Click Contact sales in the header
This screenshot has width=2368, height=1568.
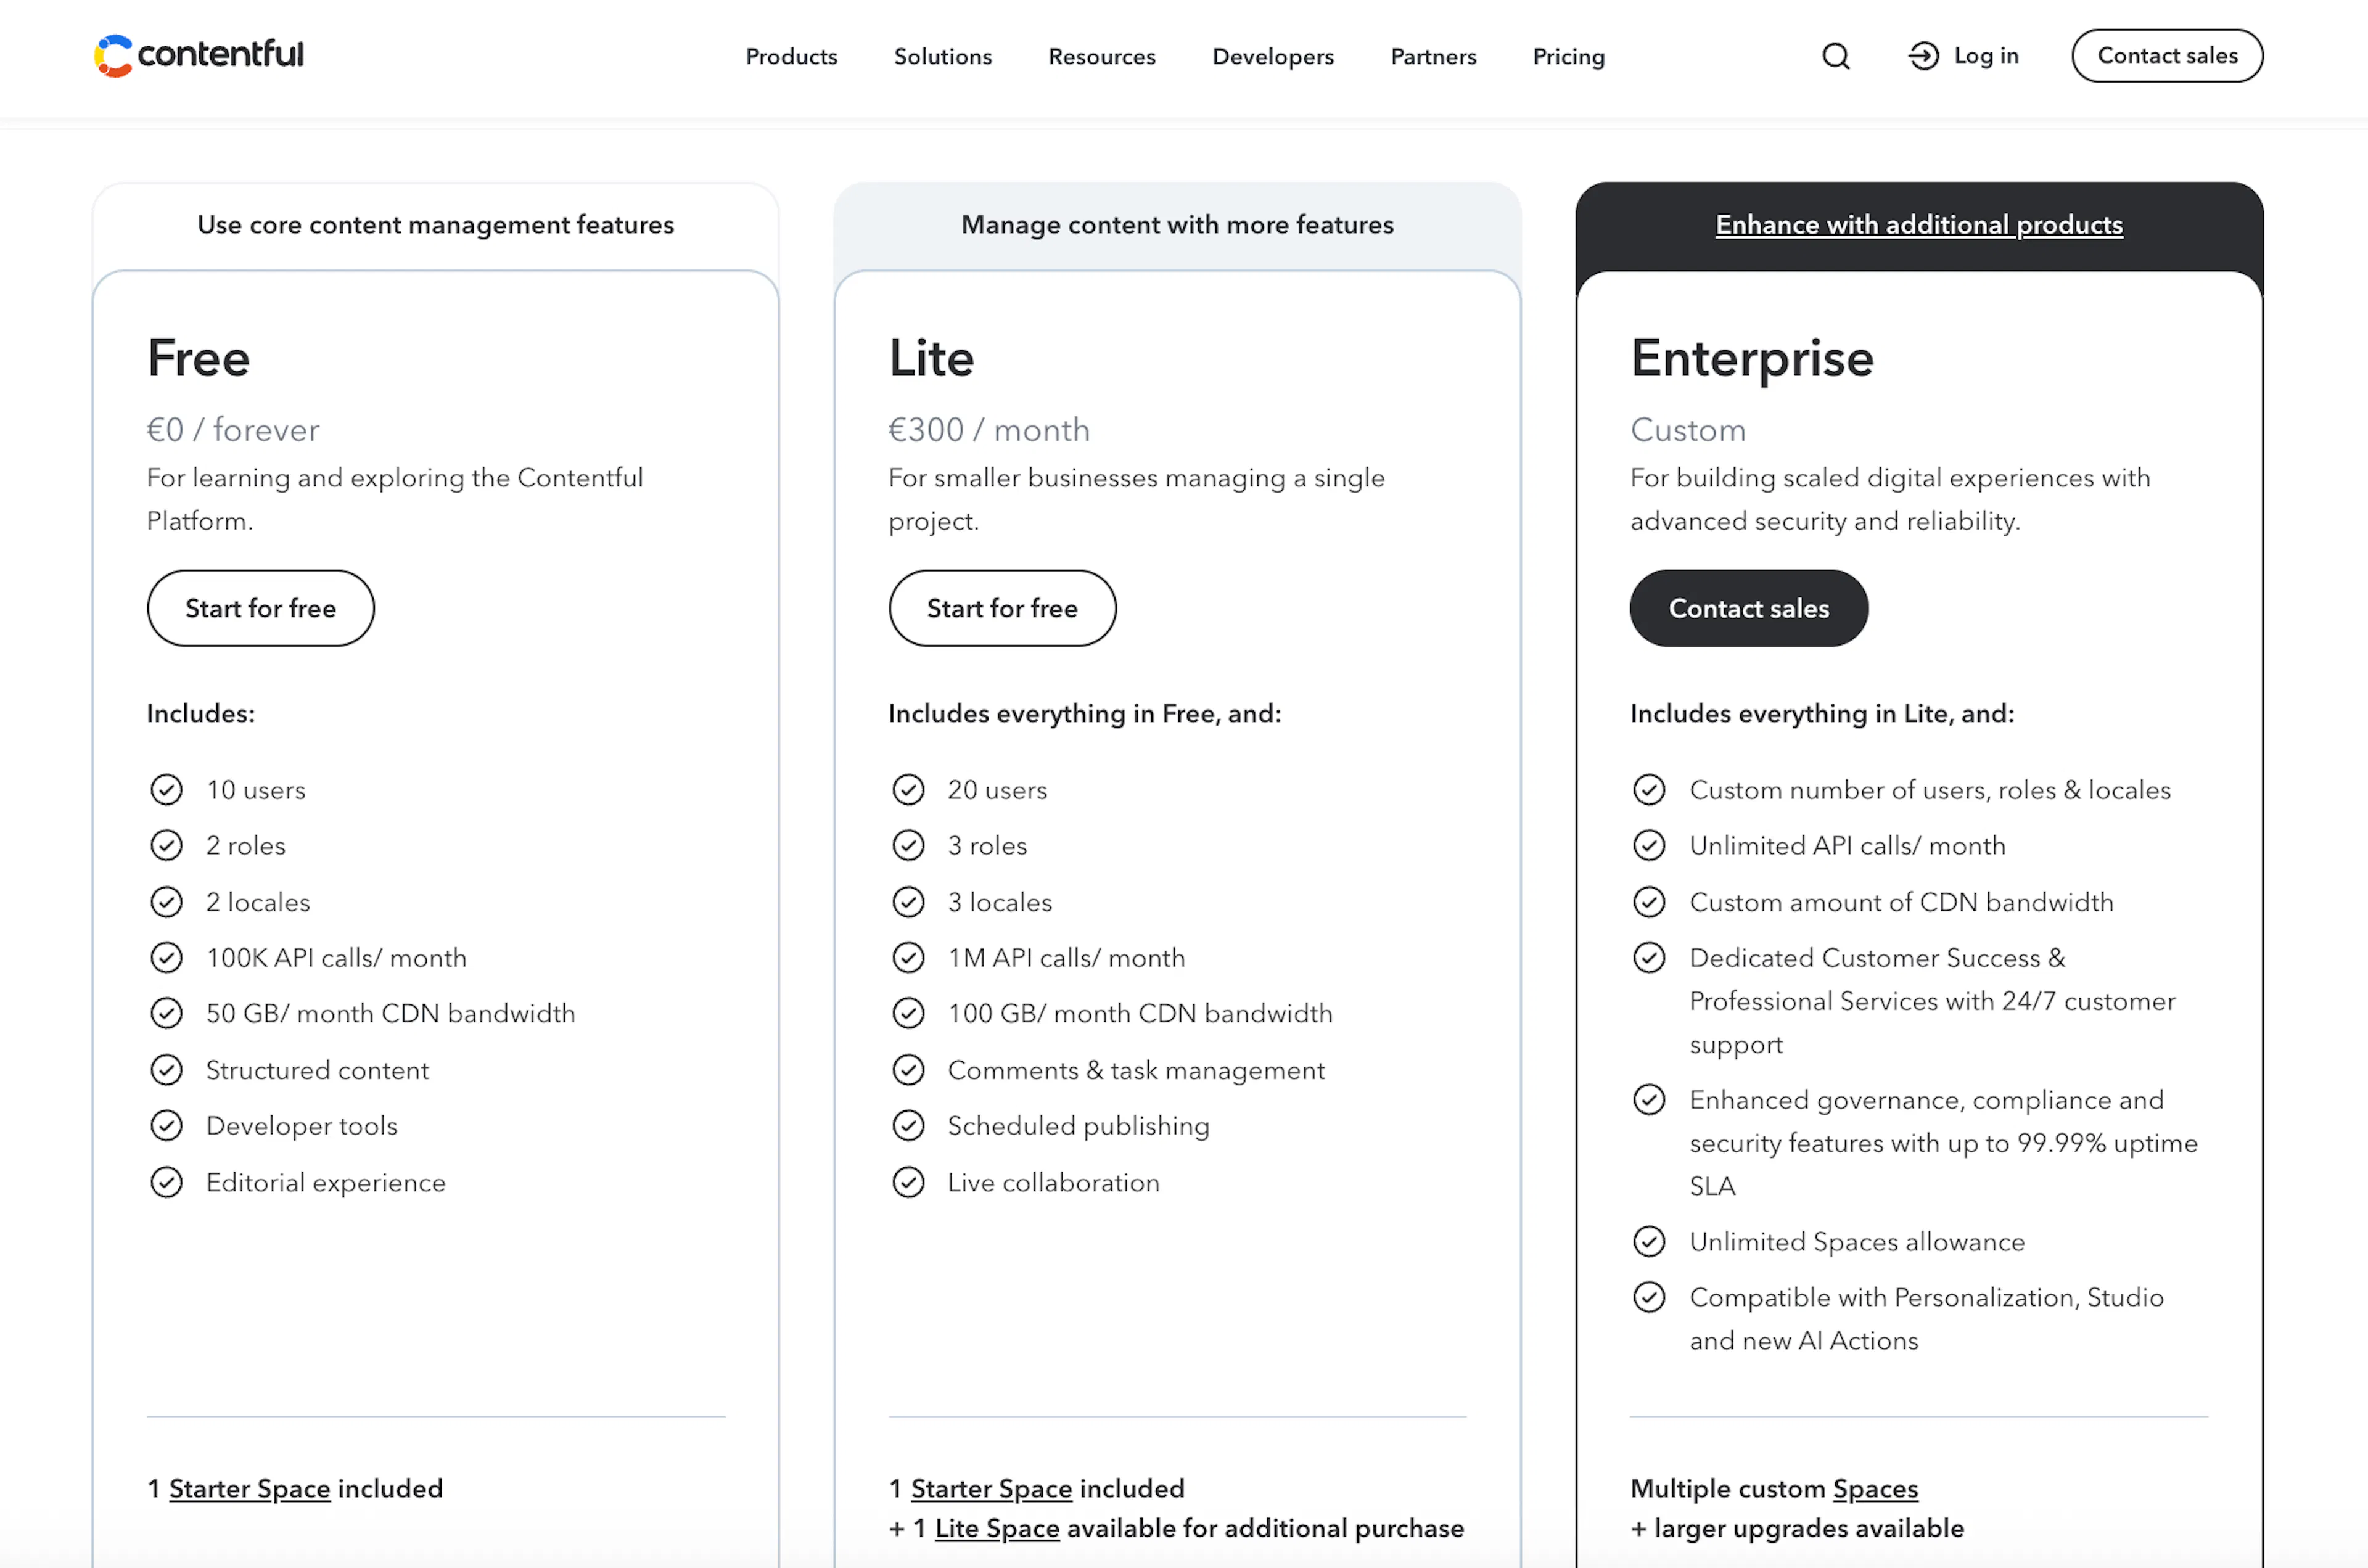pyautogui.click(x=2167, y=56)
